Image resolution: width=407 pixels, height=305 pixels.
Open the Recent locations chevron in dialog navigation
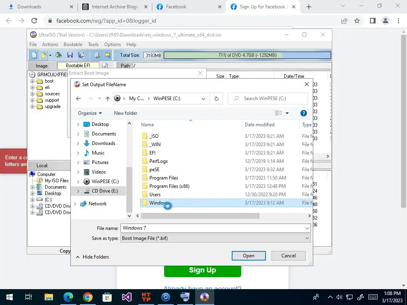coord(99,98)
